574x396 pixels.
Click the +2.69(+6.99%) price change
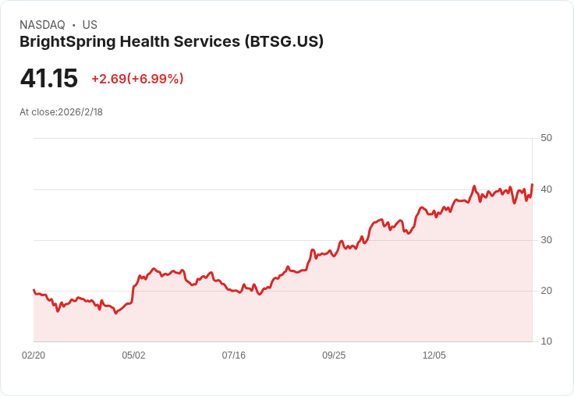[x=137, y=79]
